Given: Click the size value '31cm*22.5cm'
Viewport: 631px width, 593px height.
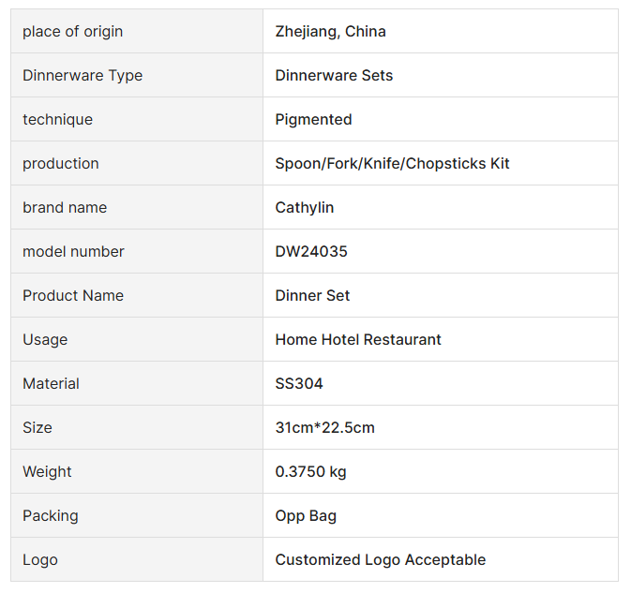Looking at the screenshot, I should 324,428.
